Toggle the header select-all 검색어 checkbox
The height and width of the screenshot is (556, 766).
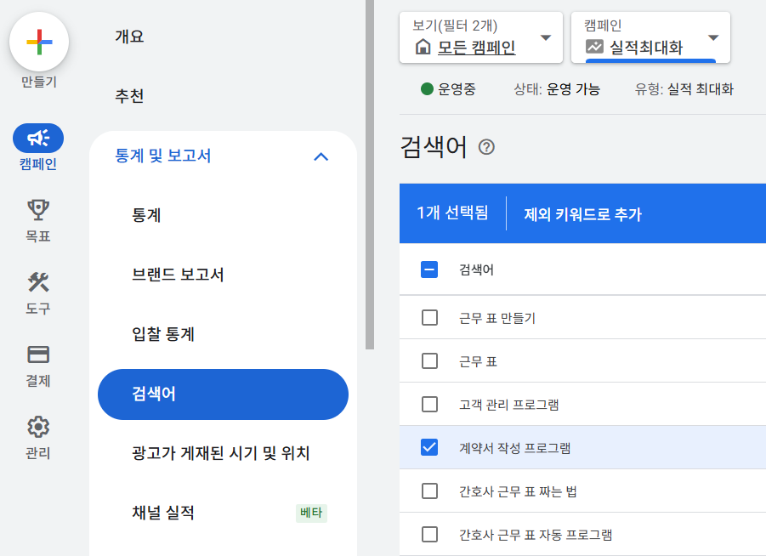click(429, 269)
